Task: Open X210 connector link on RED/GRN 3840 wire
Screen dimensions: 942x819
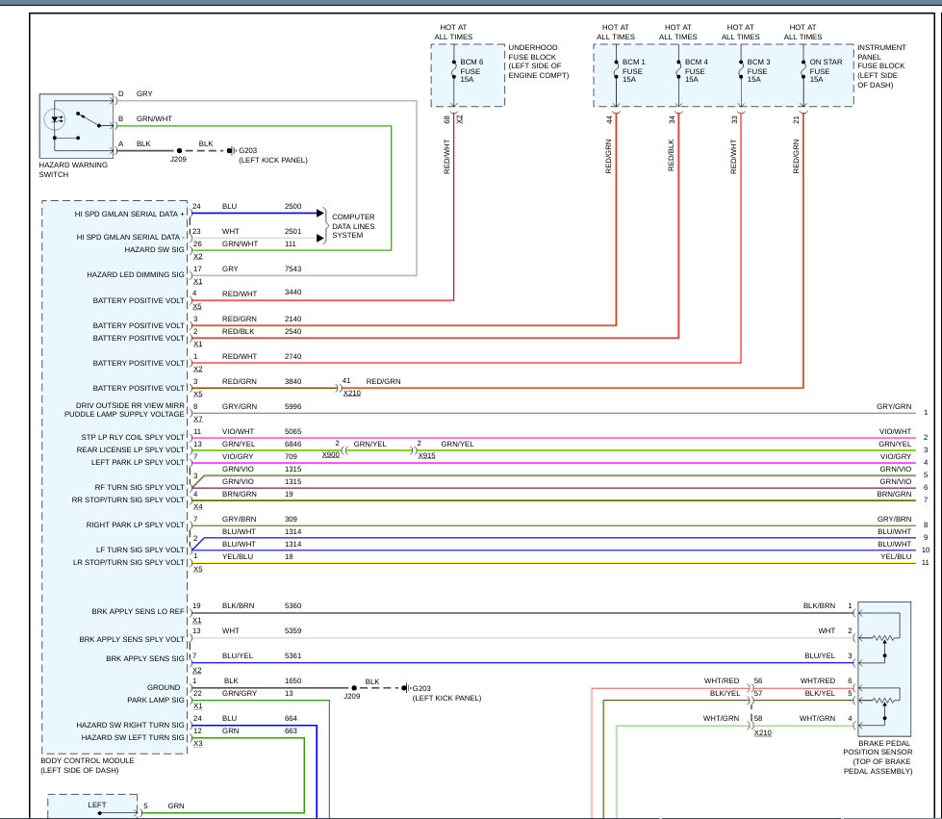Action: pos(352,393)
